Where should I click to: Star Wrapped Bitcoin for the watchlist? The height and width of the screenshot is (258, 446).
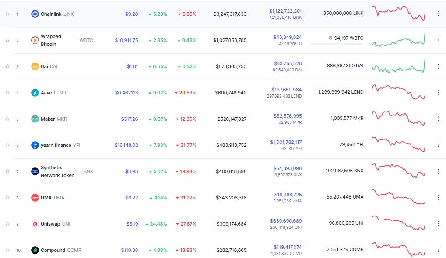click(7, 40)
